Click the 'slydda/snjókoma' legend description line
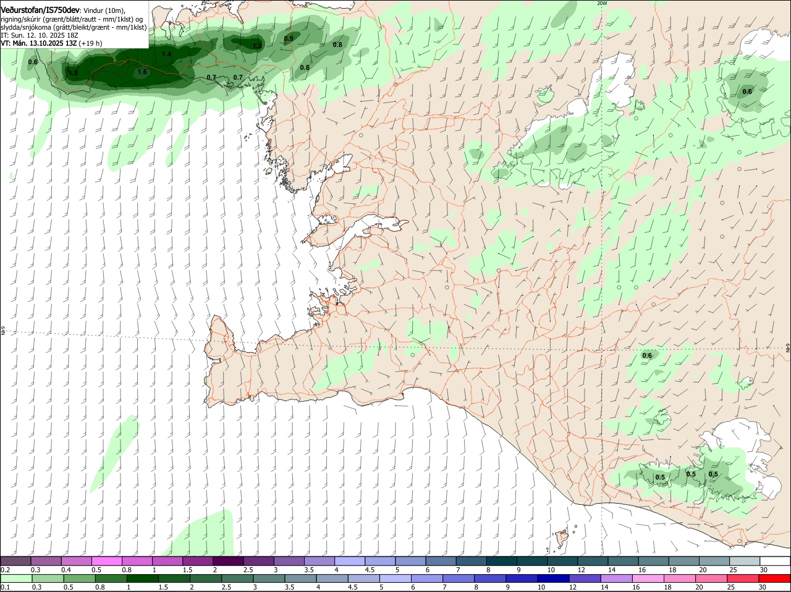791x592 pixels. coord(74,27)
